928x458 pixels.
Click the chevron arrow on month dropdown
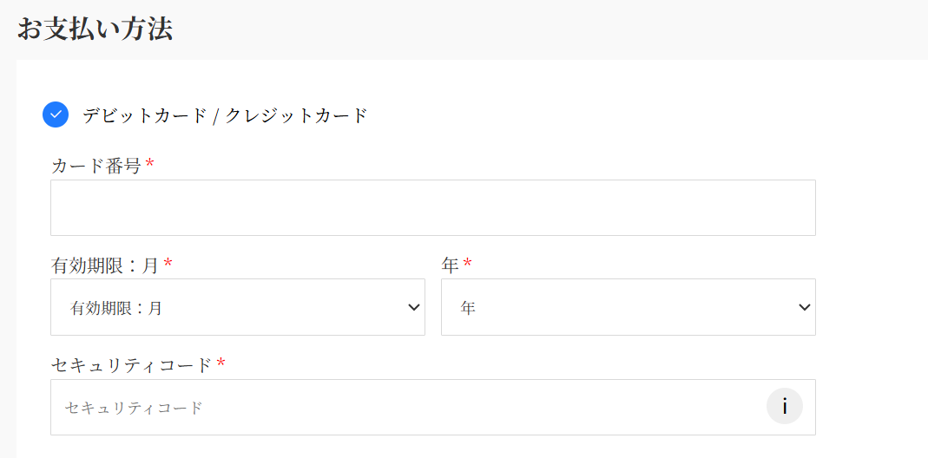[x=414, y=307]
